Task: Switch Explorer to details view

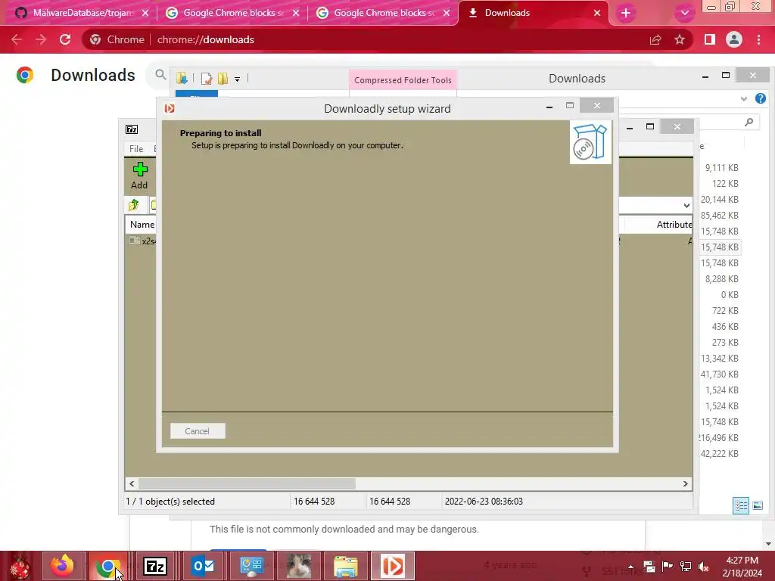Action: tap(741, 505)
